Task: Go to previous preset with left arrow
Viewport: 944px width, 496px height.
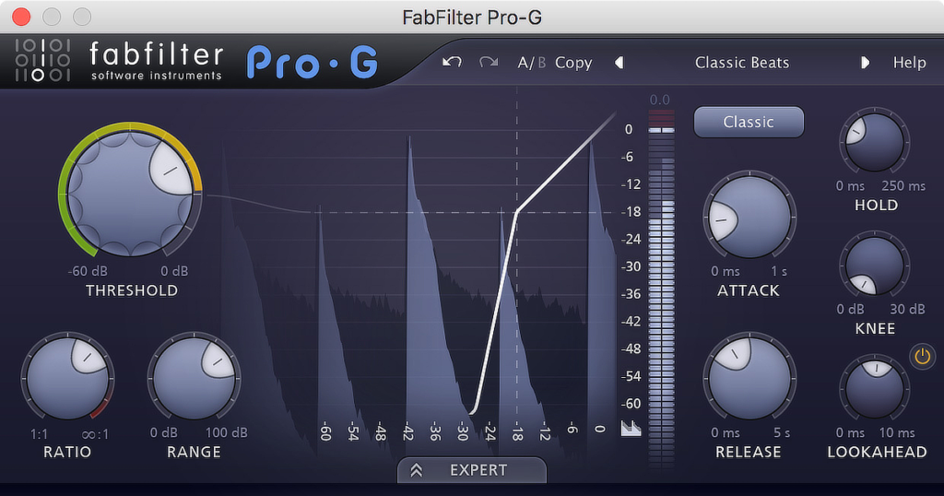Action: pos(619,63)
